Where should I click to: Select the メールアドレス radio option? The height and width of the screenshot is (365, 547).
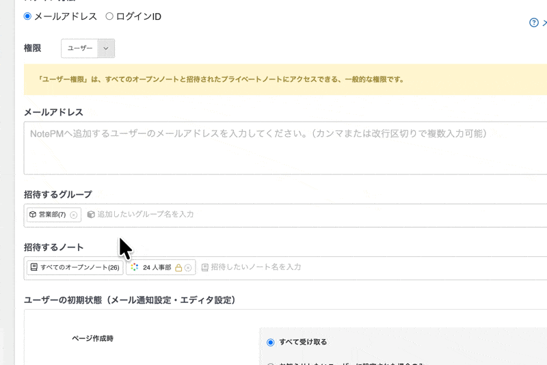coord(27,16)
